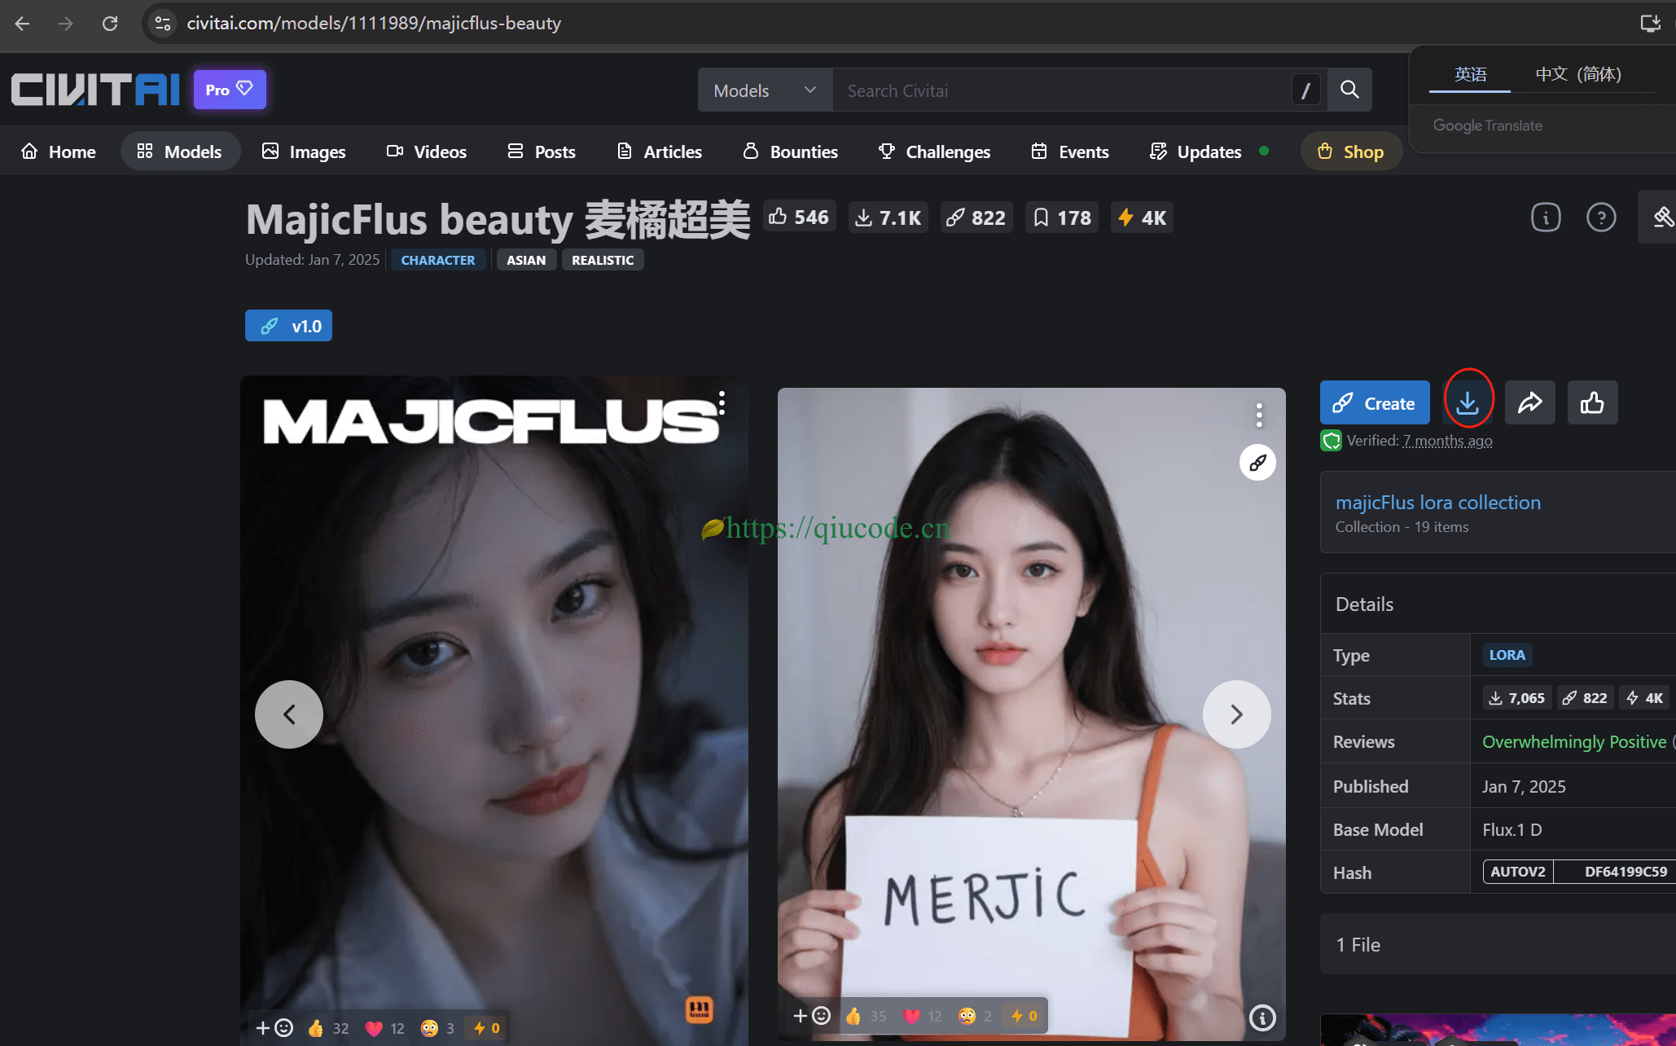Open the Posts navigation item

[542, 152]
